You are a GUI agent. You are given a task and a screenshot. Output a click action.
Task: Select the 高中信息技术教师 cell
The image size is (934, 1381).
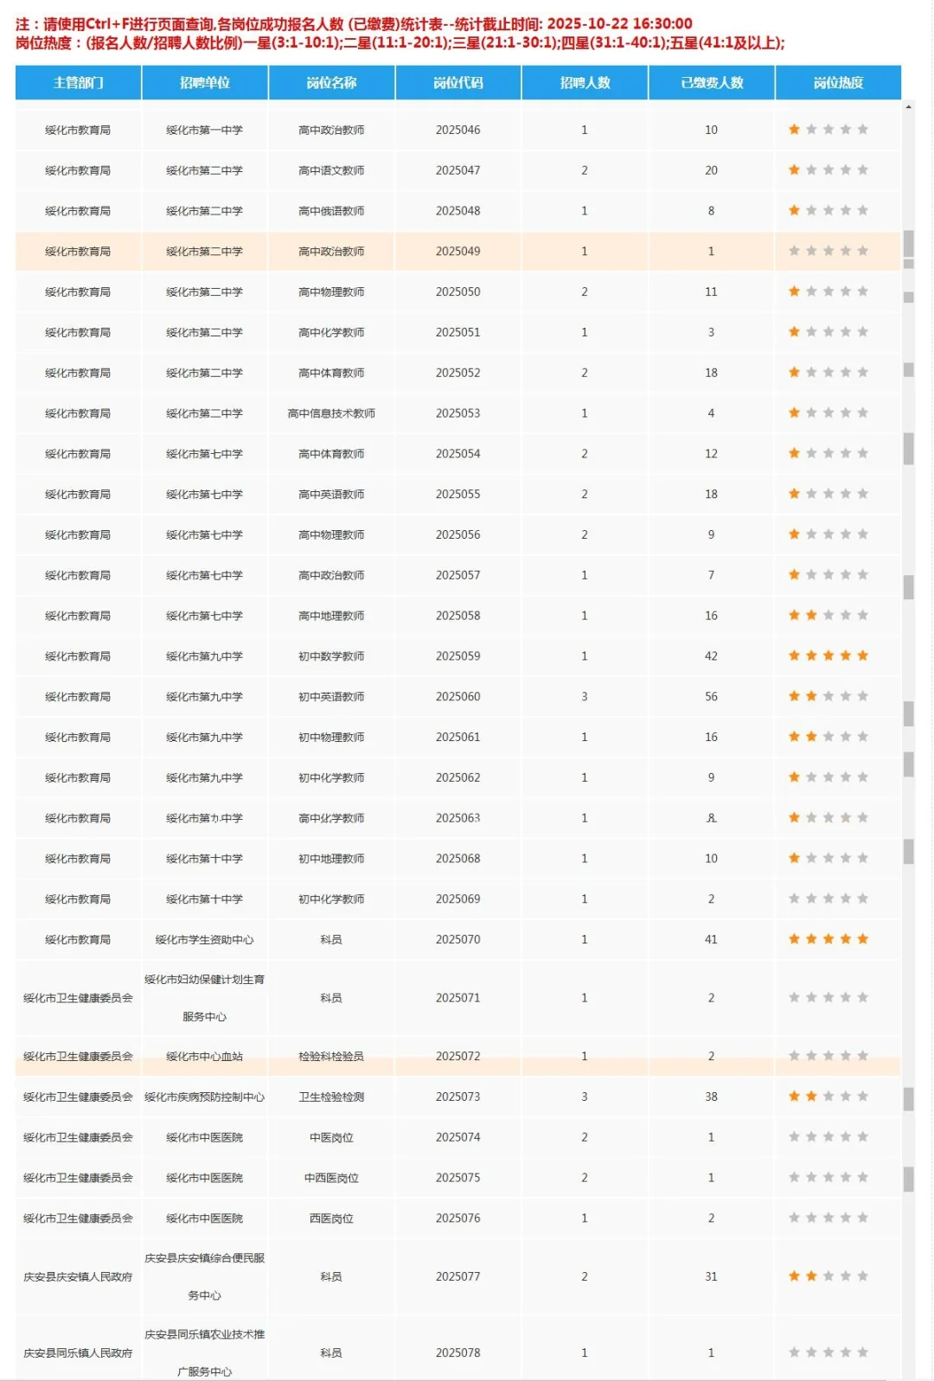click(331, 413)
